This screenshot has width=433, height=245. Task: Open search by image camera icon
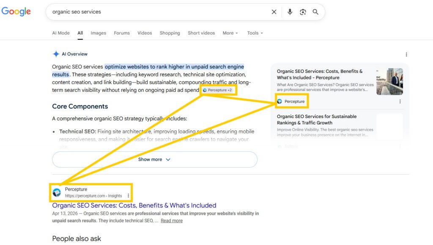(303, 12)
